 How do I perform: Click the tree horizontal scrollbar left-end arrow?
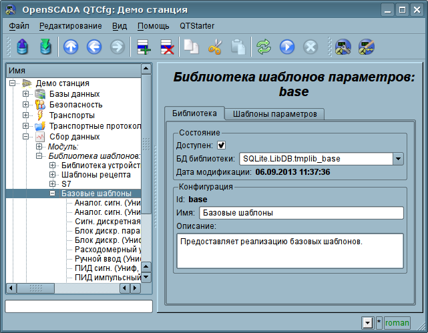pyautogui.click(x=11, y=288)
